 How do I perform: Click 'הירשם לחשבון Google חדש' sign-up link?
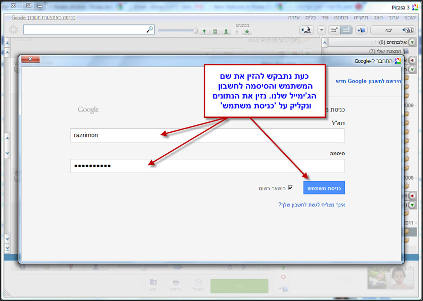tap(368, 81)
